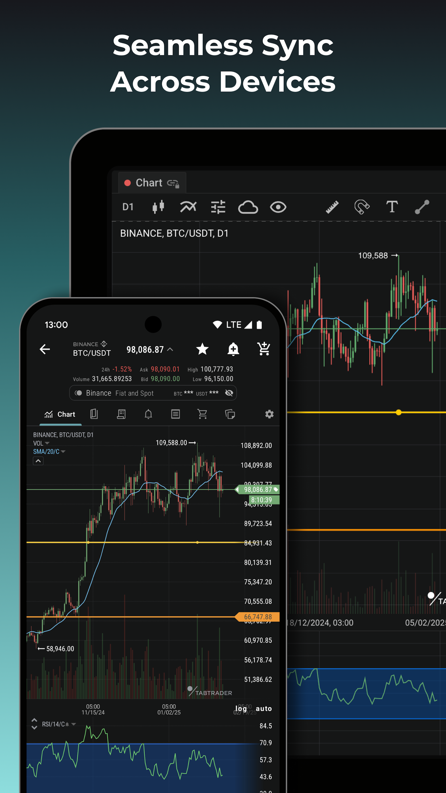Open cloud sync for chart layouts

point(249,207)
